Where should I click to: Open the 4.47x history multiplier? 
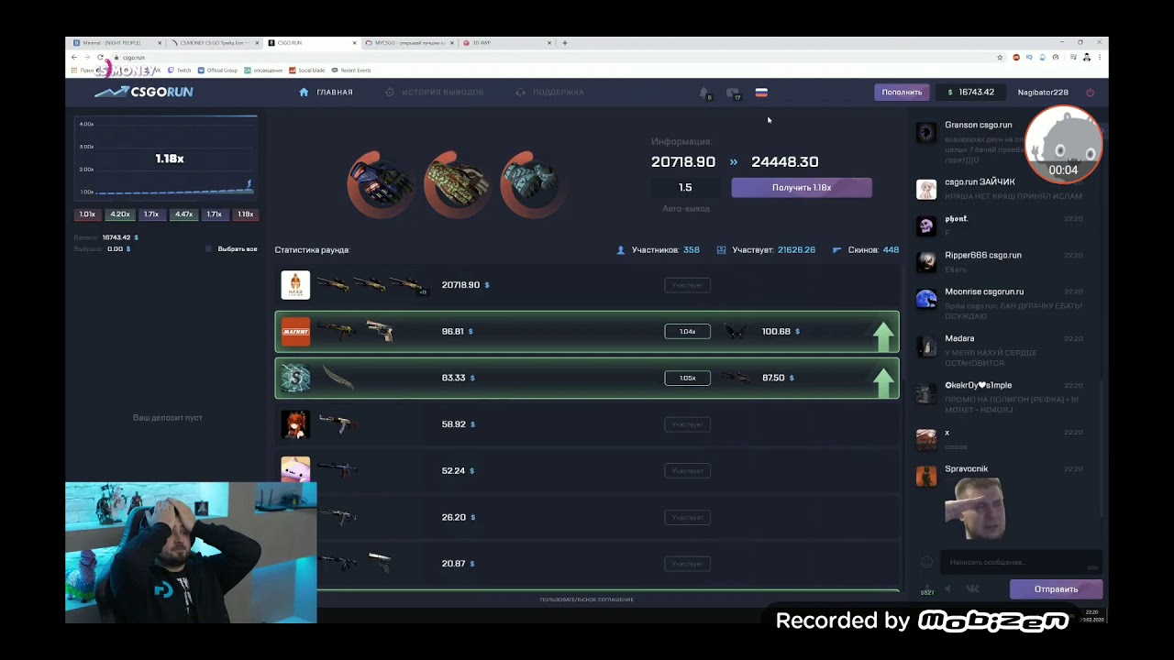click(x=183, y=214)
